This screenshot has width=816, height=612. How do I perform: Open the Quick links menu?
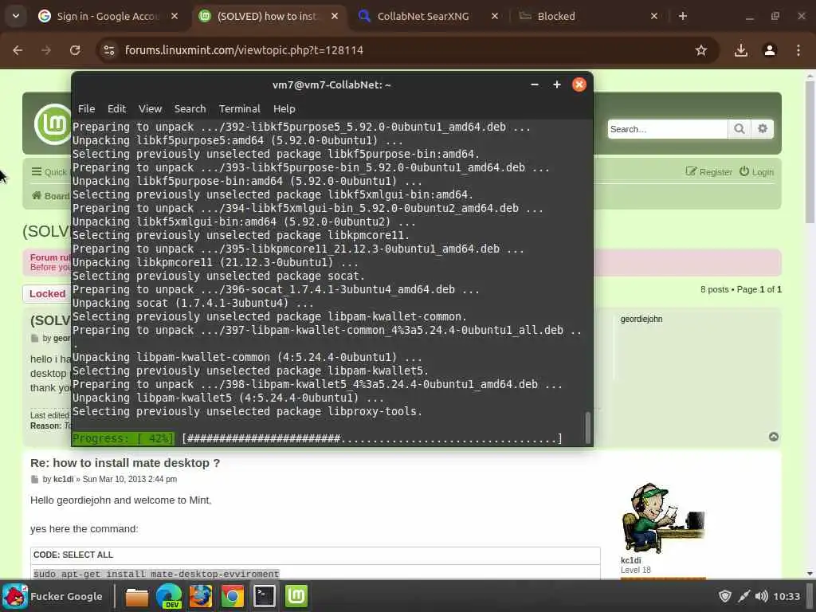(x=49, y=172)
